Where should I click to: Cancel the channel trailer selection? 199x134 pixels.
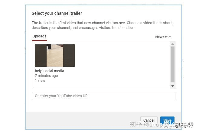149,120
